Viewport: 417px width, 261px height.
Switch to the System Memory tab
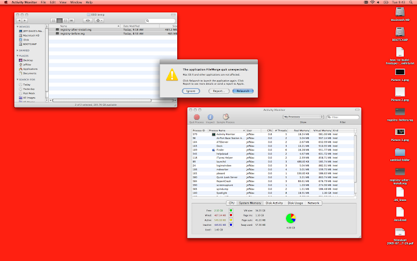[250, 203]
